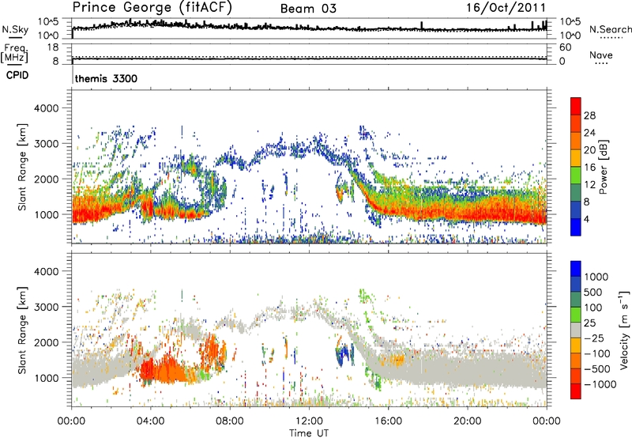Click the 'N.Search' legend label
The image size is (632, 438).
pos(610,29)
